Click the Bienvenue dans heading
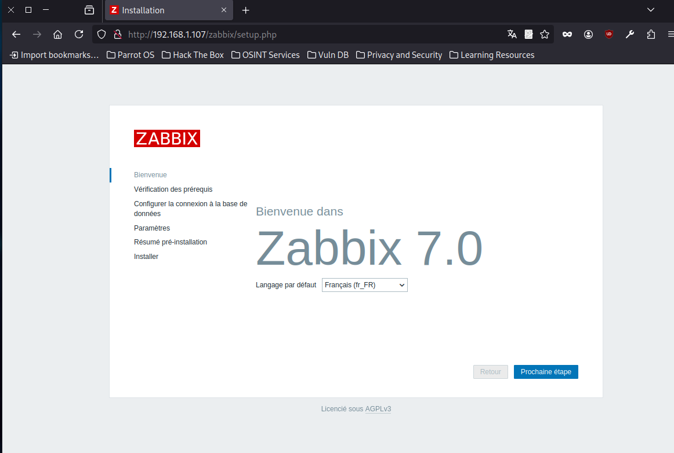 pos(300,211)
